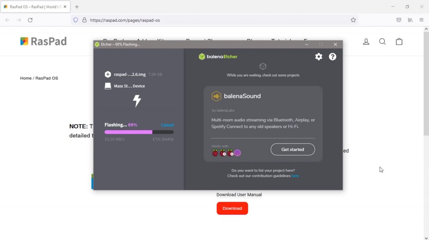The image size is (429, 240).
Task: Click the flashing progress bar
Action: [x=139, y=132]
